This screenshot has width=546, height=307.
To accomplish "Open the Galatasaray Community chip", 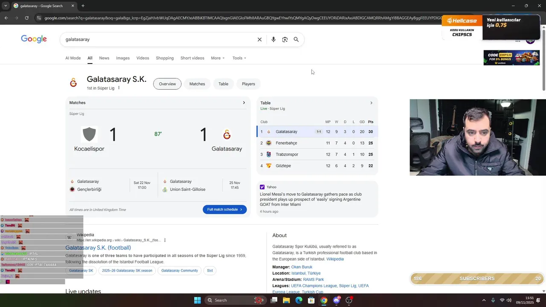I will click(180, 270).
